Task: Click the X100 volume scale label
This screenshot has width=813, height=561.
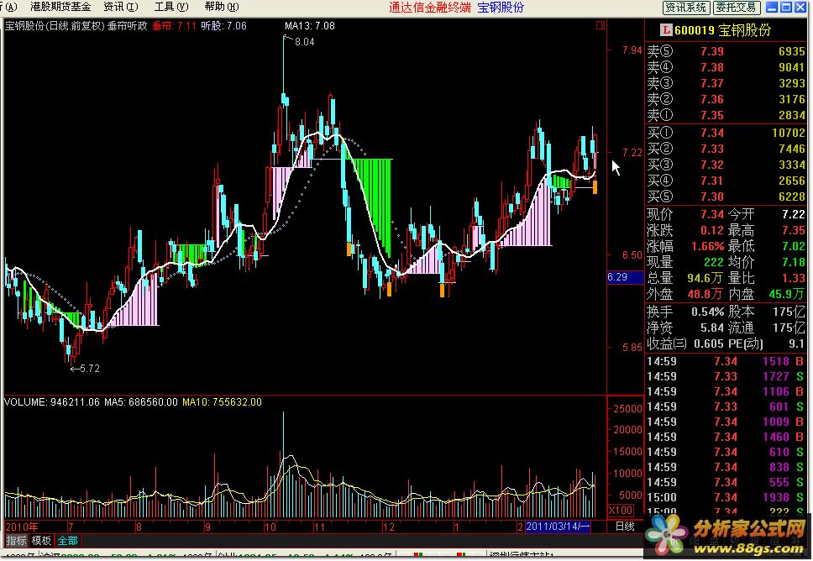Action: point(620,510)
